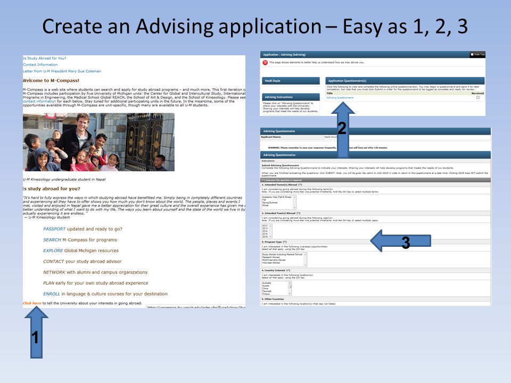Click the 'Advising Instructions' panel header
511x383 pixels.
[291, 97]
